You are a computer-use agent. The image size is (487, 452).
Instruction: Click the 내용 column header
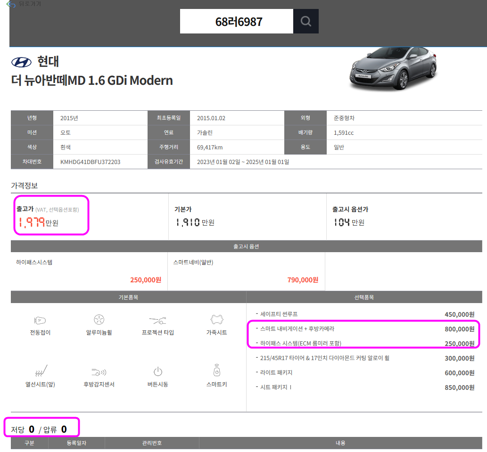[340, 443]
